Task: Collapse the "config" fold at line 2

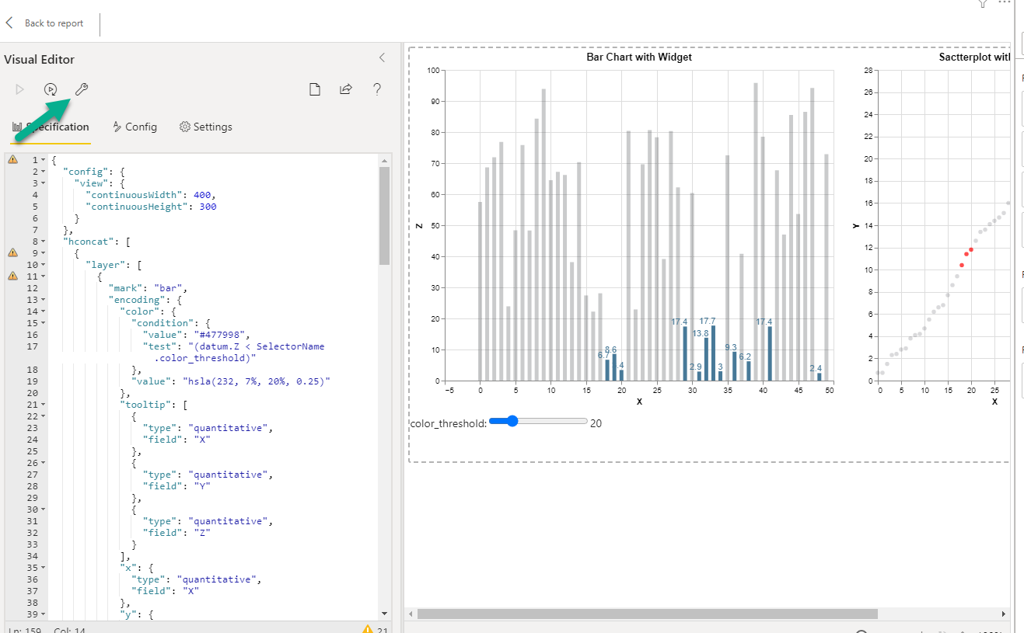Action: coord(44,172)
